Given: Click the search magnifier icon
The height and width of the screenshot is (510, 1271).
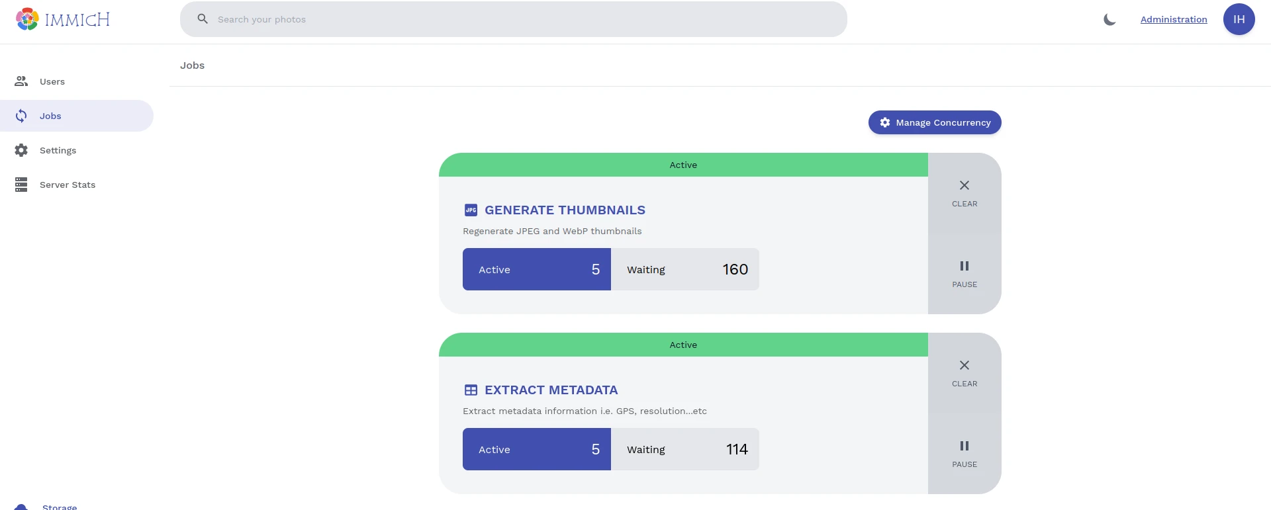Looking at the screenshot, I should tap(203, 19).
